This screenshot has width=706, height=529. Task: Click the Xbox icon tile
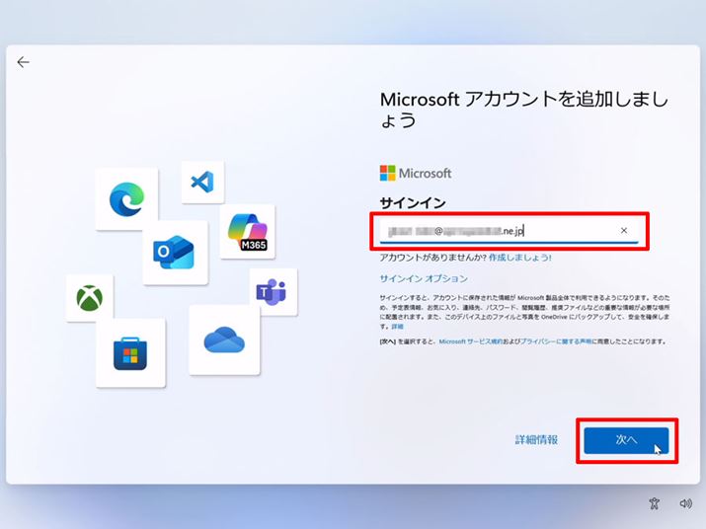click(x=90, y=298)
